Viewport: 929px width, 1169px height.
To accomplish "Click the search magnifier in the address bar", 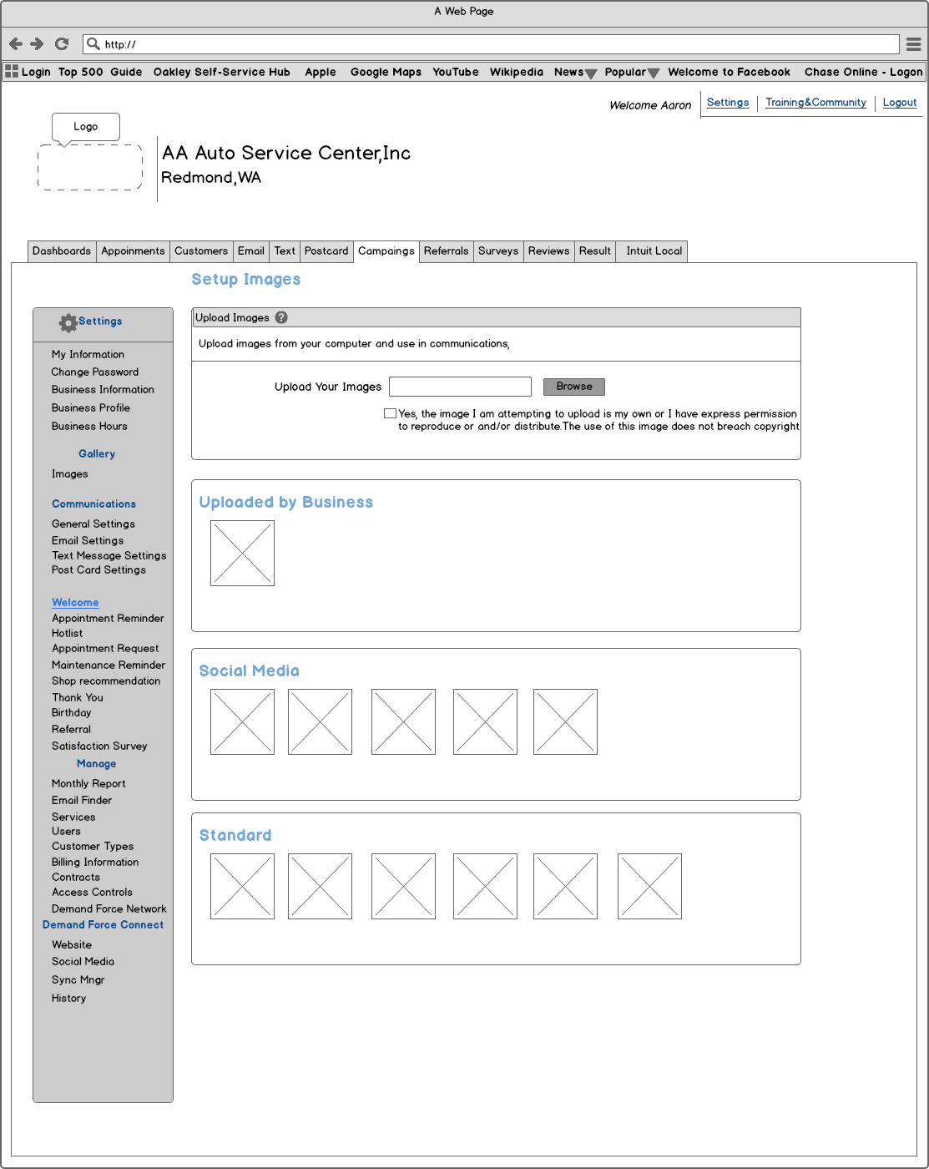I will (x=92, y=43).
